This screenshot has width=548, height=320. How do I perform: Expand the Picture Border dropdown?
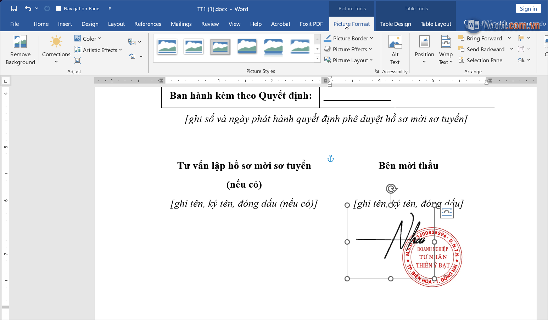click(371, 38)
